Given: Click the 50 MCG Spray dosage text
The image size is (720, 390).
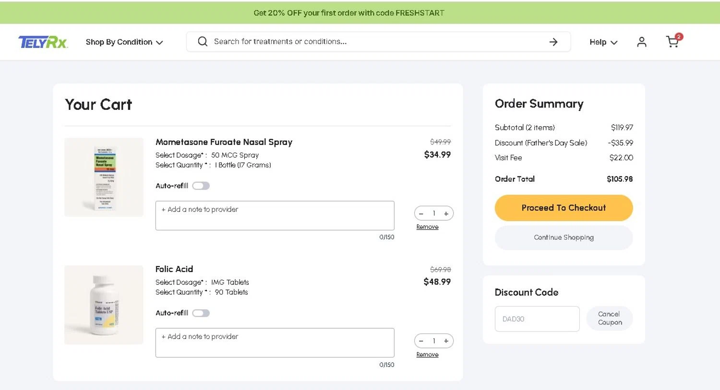Looking at the screenshot, I should click(235, 155).
